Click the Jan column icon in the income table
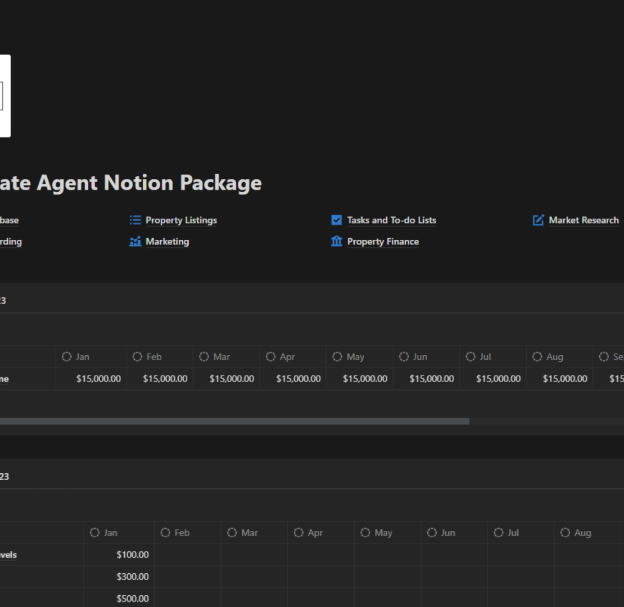This screenshot has height=607, width=624. 66,357
